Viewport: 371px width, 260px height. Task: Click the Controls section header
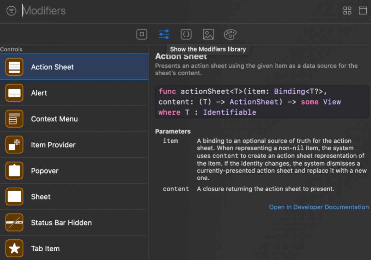point(11,49)
